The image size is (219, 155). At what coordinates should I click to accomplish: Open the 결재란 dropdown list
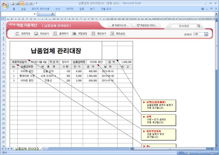(x=206, y=34)
